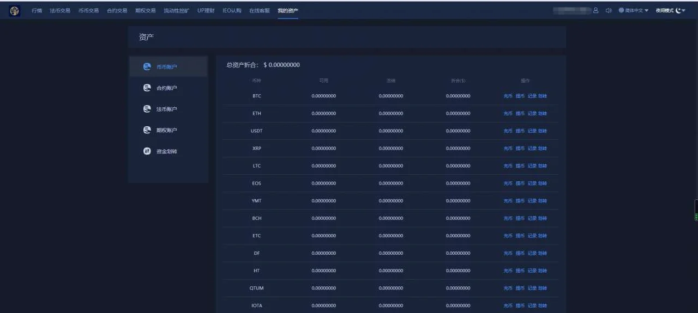This screenshot has width=698, height=313.
Task: Click 充币 deposit link for BTC
Action: point(508,96)
